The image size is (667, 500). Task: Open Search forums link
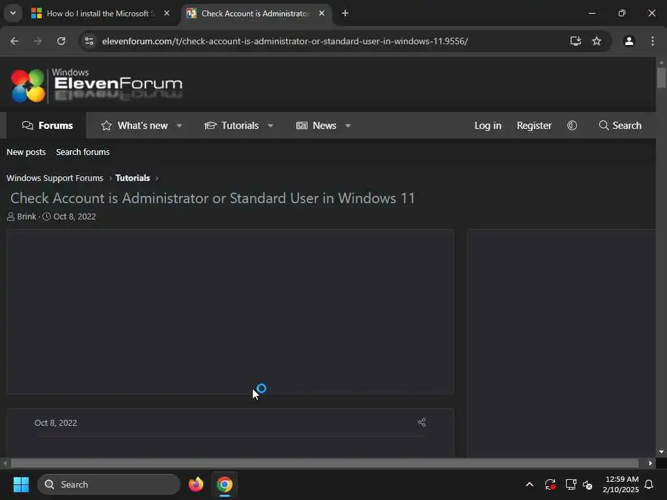coord(83,152)
